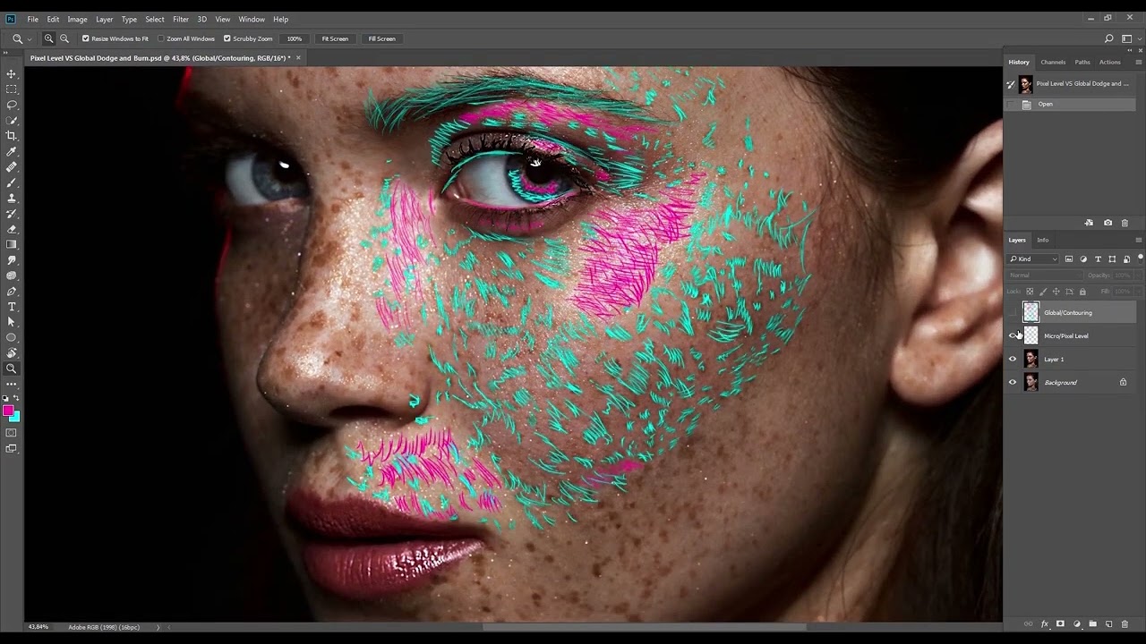Open the Image menu
The image size is (1146, 644).
[78, 19]
